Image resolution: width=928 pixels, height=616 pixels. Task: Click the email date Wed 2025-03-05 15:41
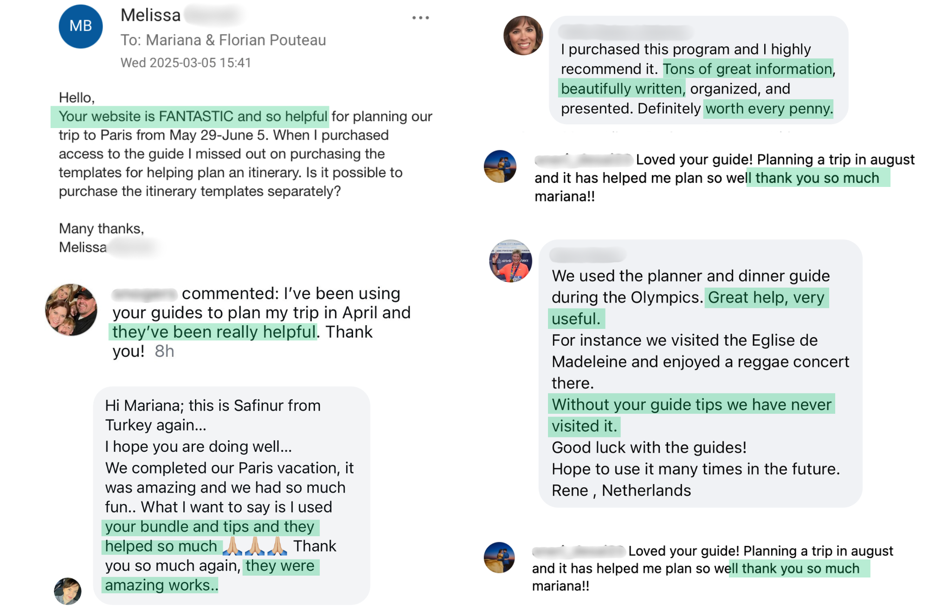(186, 63)
